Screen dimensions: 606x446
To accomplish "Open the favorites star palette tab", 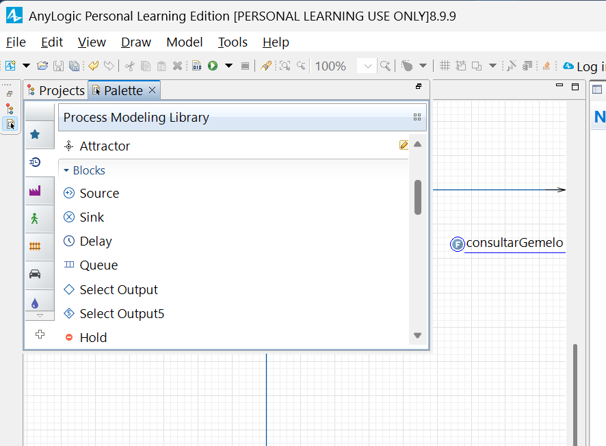I will tap(35, 135).
